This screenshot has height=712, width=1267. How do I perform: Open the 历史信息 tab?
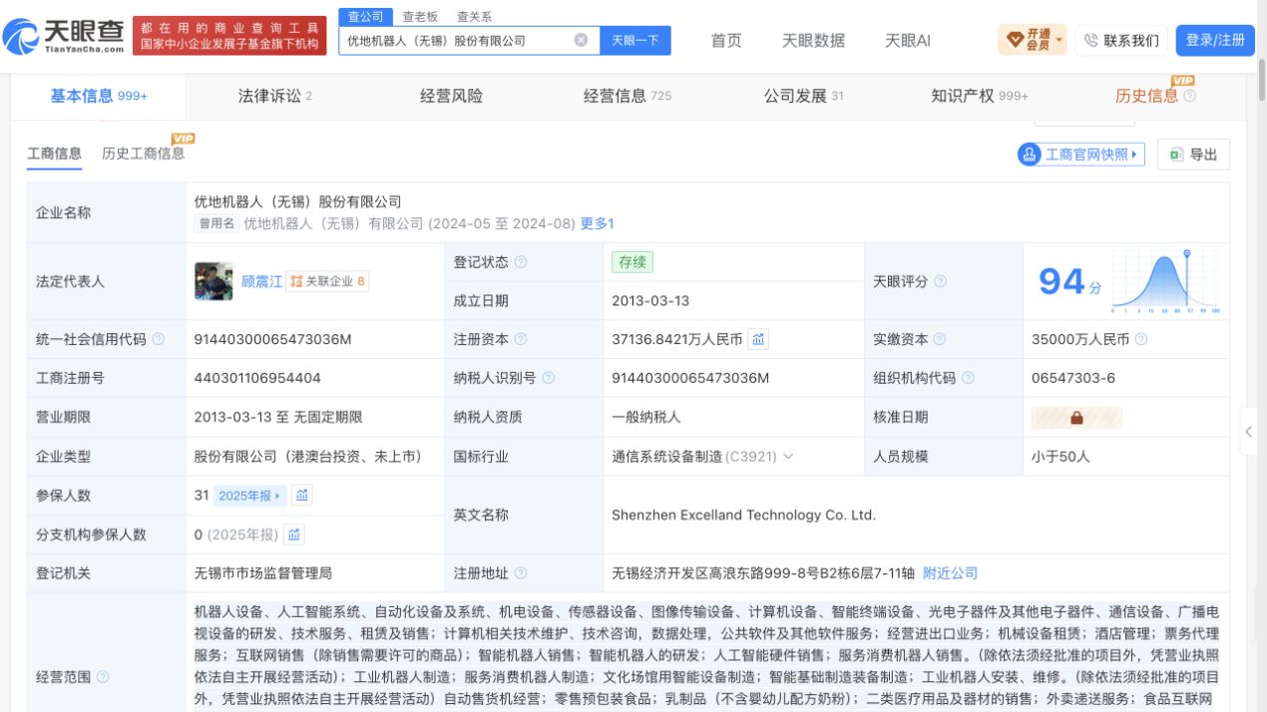tap(1146, 96)
